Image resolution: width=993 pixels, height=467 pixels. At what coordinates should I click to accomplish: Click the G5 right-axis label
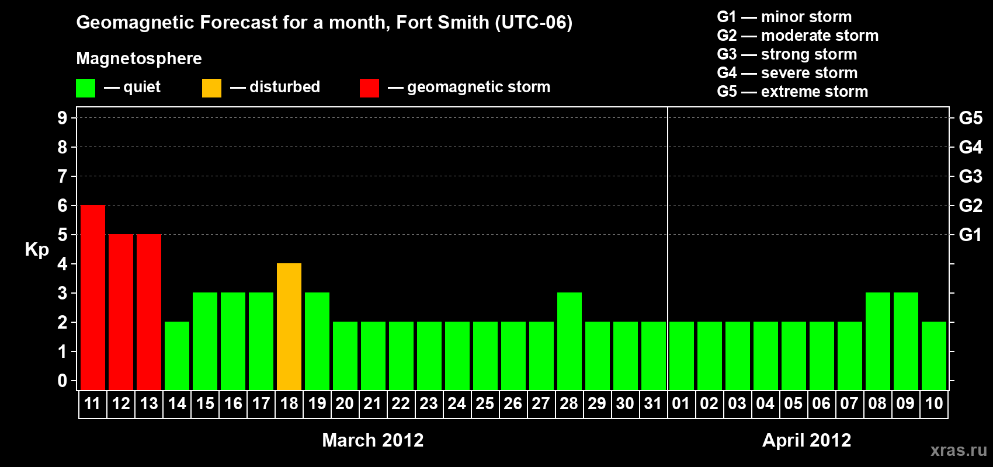971,118
